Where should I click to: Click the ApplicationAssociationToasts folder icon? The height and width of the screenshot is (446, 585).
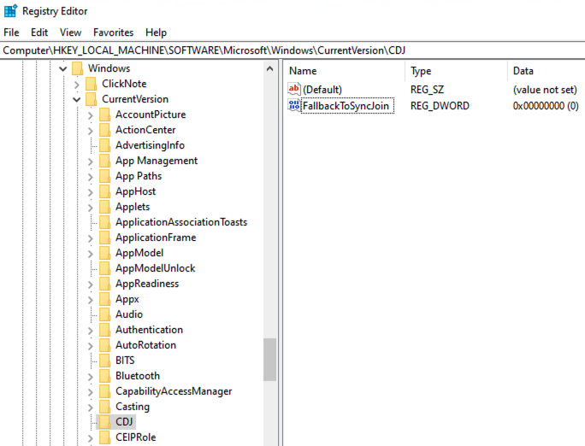point(105,222)
